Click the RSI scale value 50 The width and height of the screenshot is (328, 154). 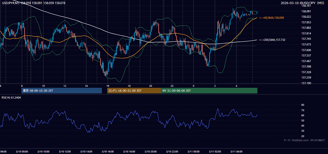tap(303, 120)
